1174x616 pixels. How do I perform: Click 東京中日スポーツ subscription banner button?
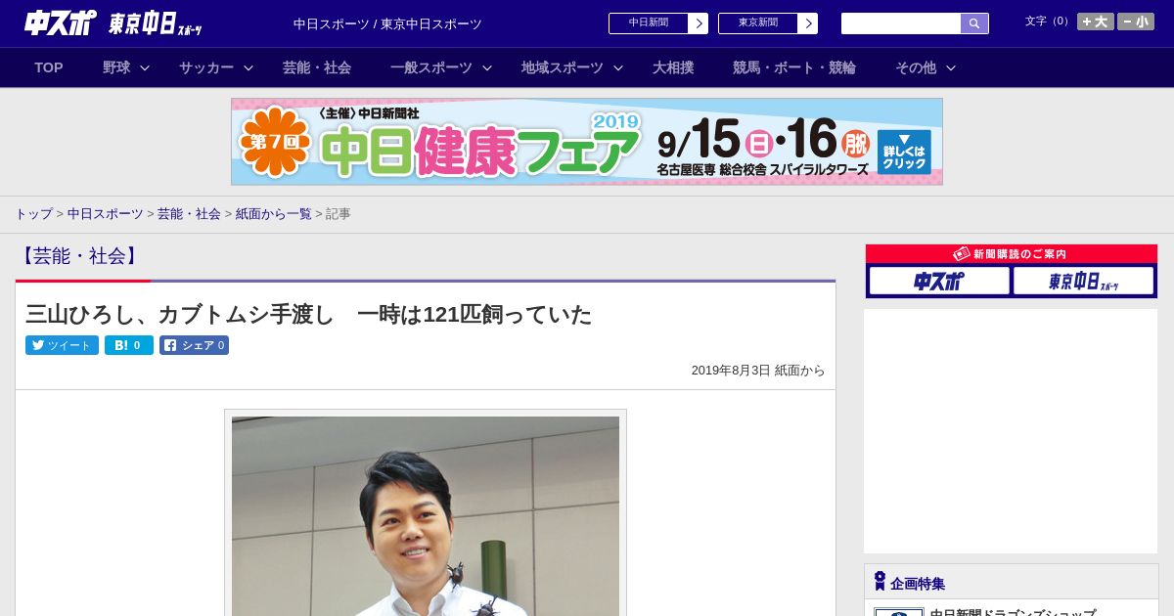click(1083, 281)
